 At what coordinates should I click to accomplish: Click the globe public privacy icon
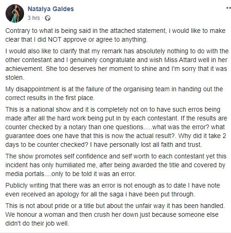(x=48, y=18)
